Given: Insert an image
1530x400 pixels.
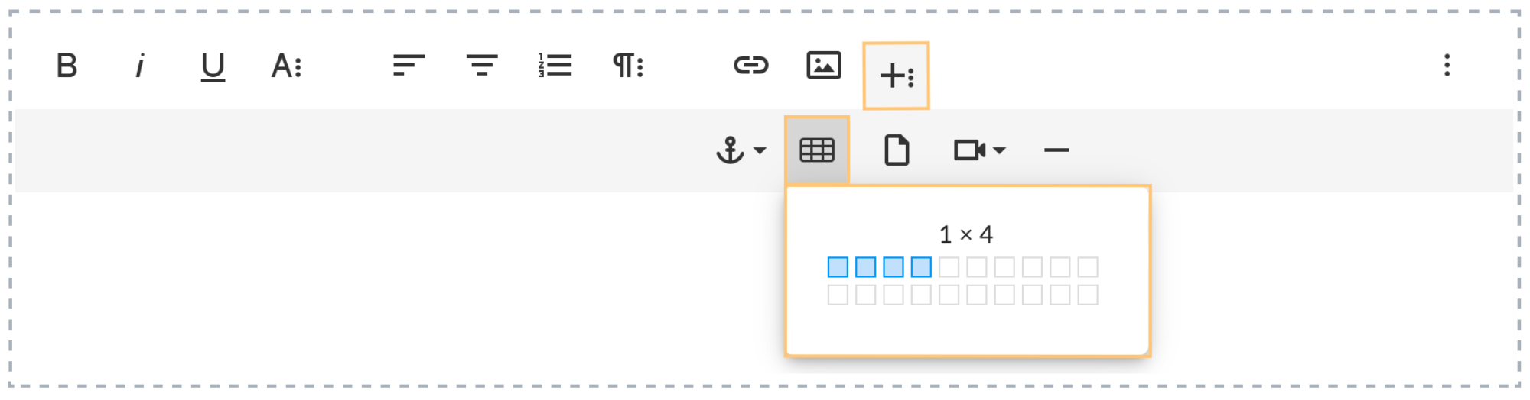Looking at the screenshot, I should [824, 65].
